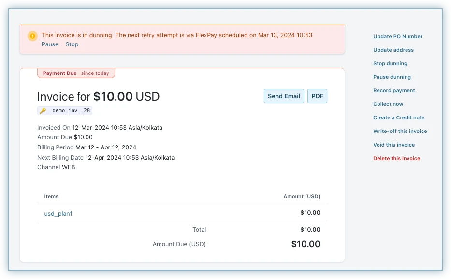Choose Void this invoice option
This screenshot has width=451, height=279.
(x=394, y=145)
